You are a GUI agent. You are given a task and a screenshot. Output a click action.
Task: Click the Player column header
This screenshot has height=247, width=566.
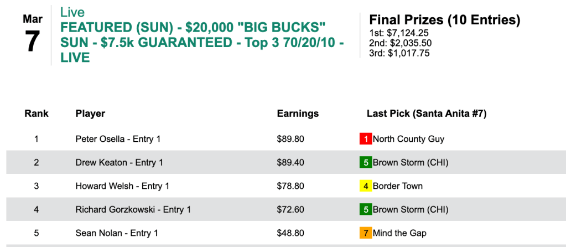click(x=90, y=114)
